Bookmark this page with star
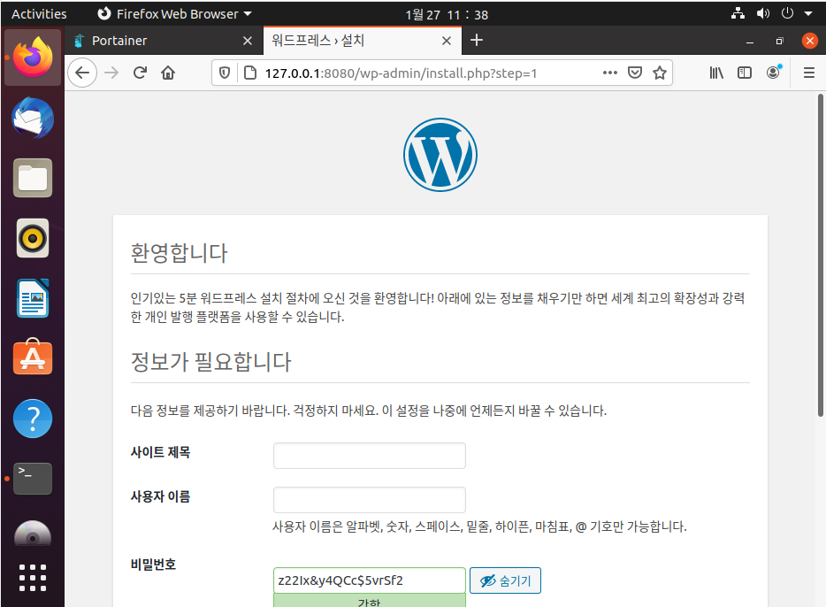This screenshot has width=826, height=607. 660,73
